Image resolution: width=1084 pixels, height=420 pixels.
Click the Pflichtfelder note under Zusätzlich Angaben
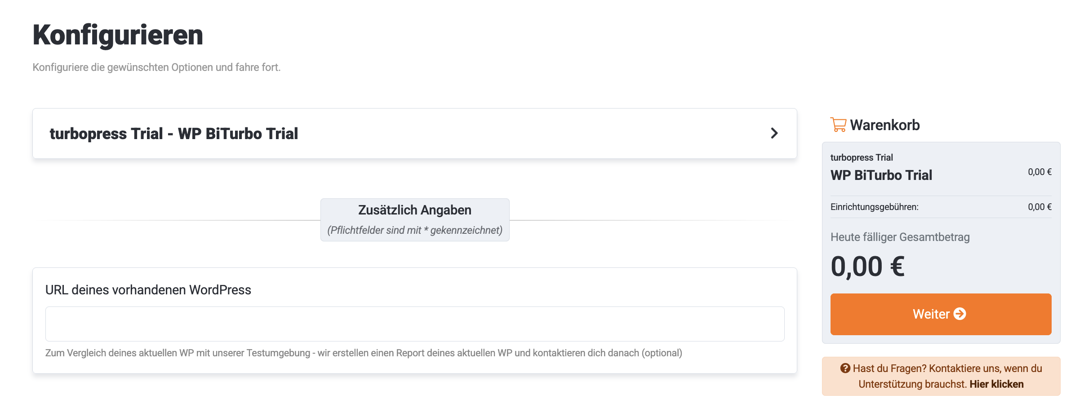(x=414, y=230)
